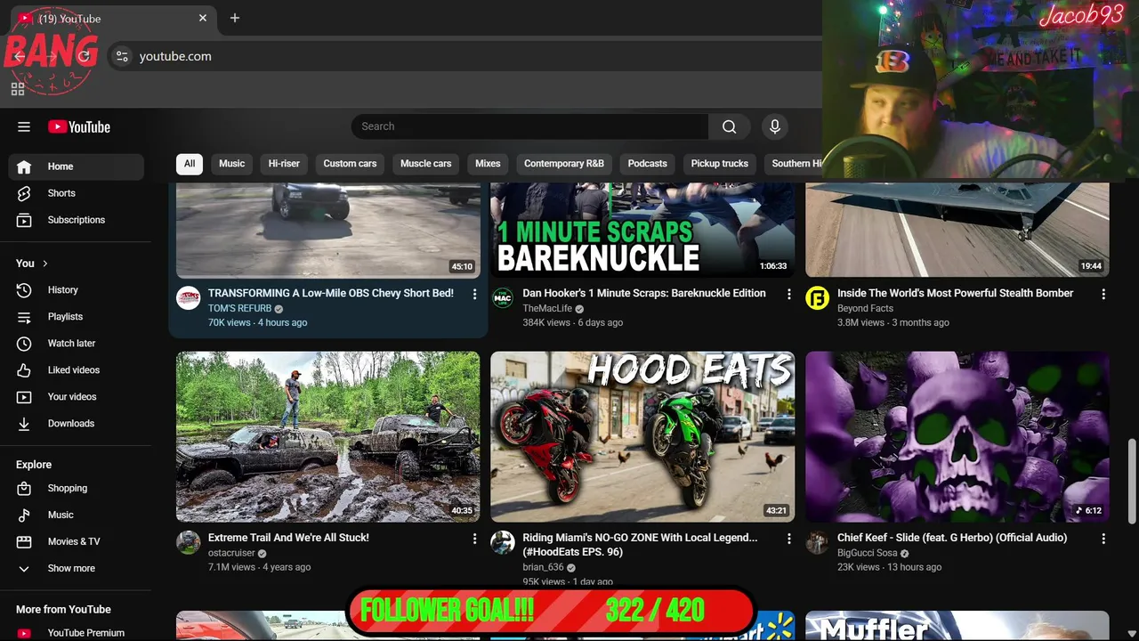Image resolution: width=1139 pixels, height=641 pixels.
Task: Open Subscriptions in the sidebar
Action: tap(76, 220)
